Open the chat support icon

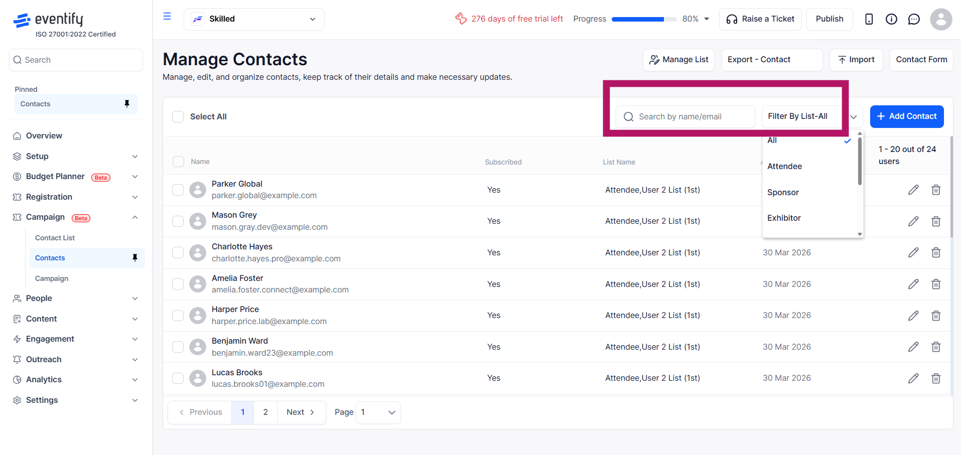(x=914, y=19)
